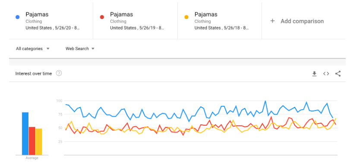Click the blue line peak at 100
Image resolution: width=347 pixels, height=167 pixels.
[265, 101]
